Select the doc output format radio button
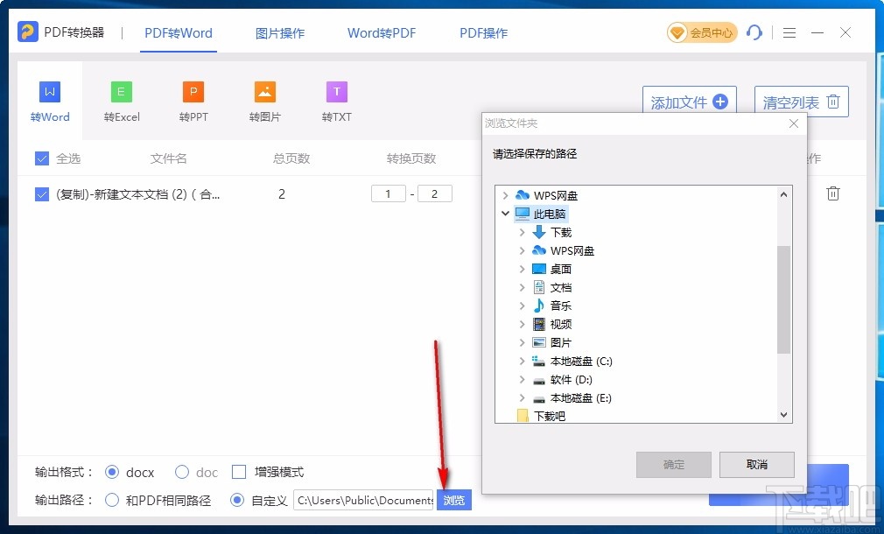This screenshot has width=884, height=534. [x=181, y=472]
